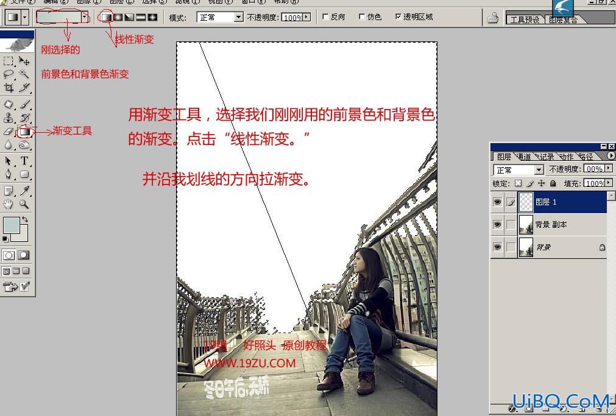The width and height of the screenshot is (616, 416).
Task: Open options bar 不透明度 slider arrow
Action: 306,17
